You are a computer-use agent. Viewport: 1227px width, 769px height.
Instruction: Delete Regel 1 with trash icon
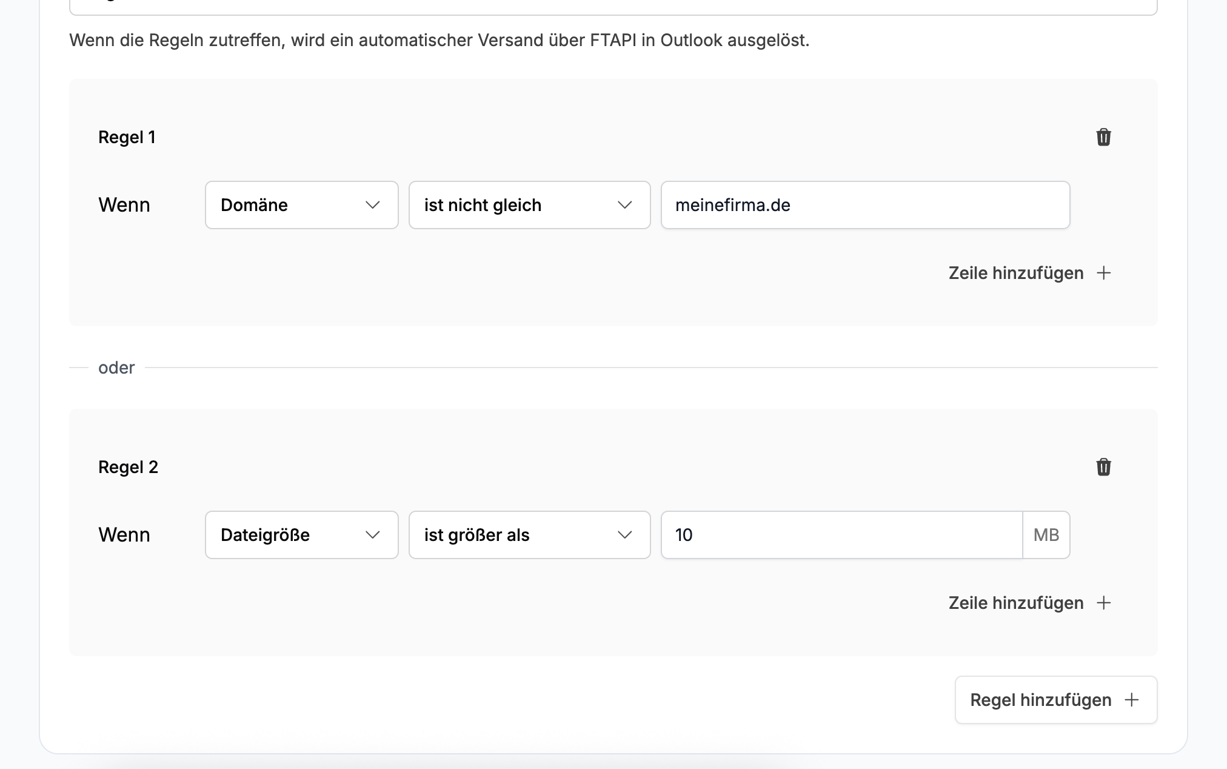(x=1103, y=137)
